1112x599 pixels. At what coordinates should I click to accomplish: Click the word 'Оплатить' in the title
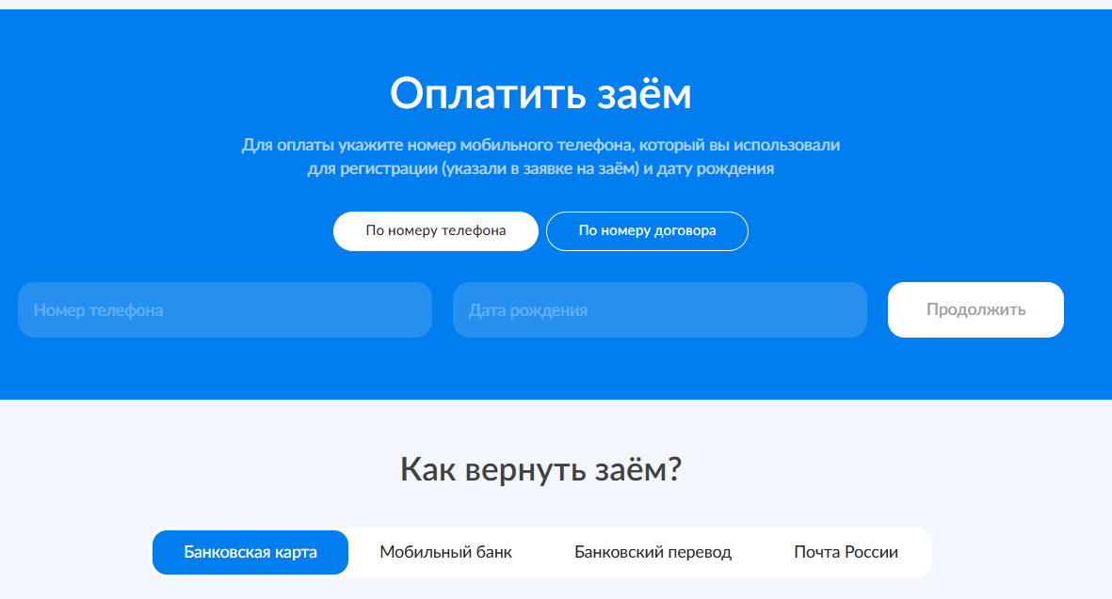[x=486, y=94]
